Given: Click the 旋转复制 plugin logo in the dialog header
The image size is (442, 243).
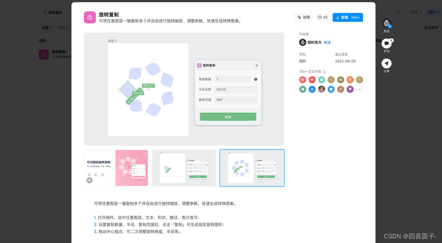Looking at the screenshot, I should point(90,17).
